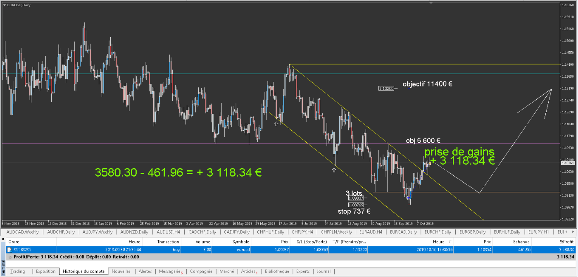Open the EURUSD,Daily chart title dropdown triangle
The height and width of the screenshot is (277, 578).
(x=4, y=5)
